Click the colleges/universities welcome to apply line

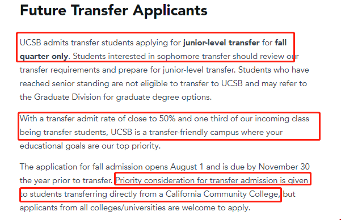[135, 208]
